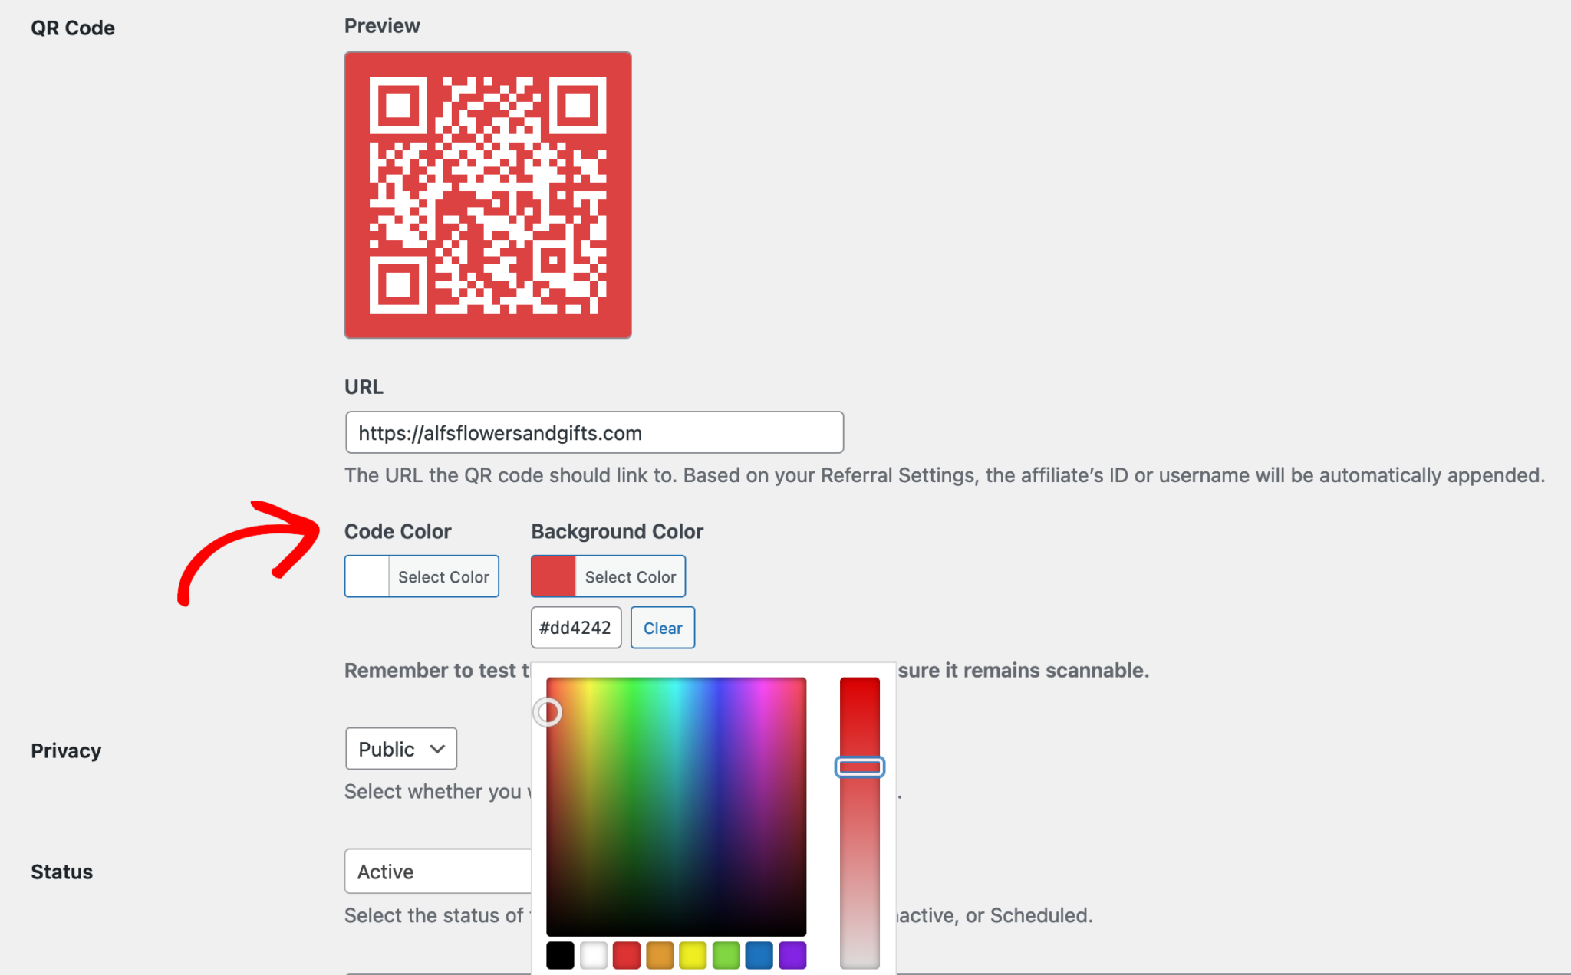Choose the red palette swatch

click(x=627, y=955)
